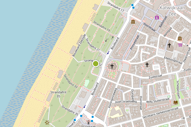This screenshot has width=191, height=127.
Task: Click blue stop marker at end of Strandafrit 35 path
Action: tap(81, 116)
